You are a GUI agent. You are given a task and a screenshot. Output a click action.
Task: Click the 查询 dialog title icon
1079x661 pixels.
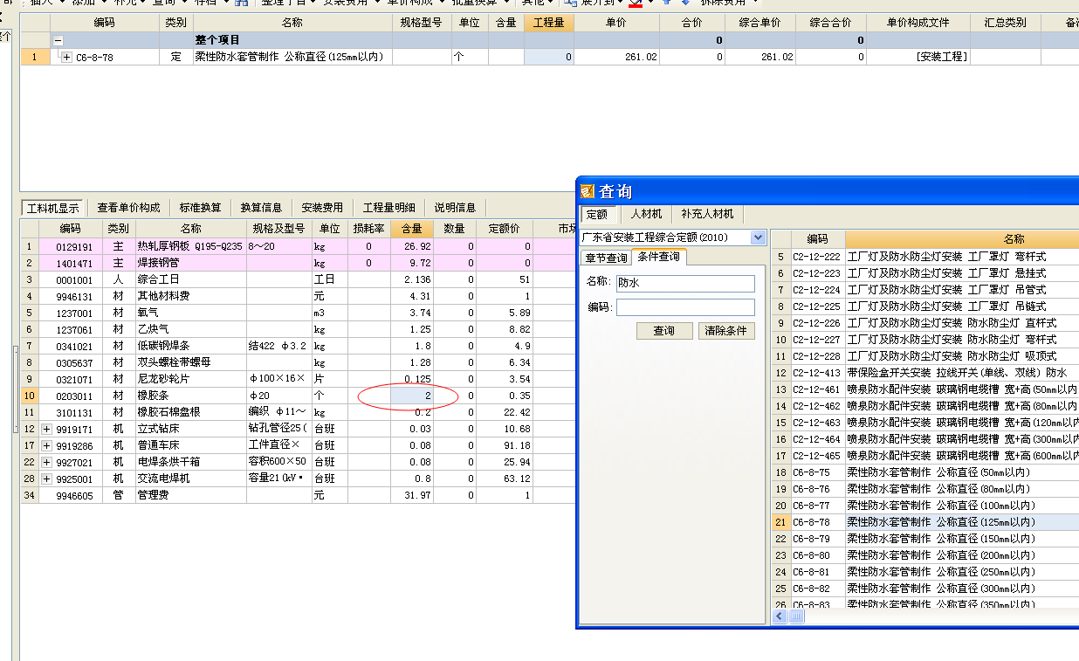point(588,191)
